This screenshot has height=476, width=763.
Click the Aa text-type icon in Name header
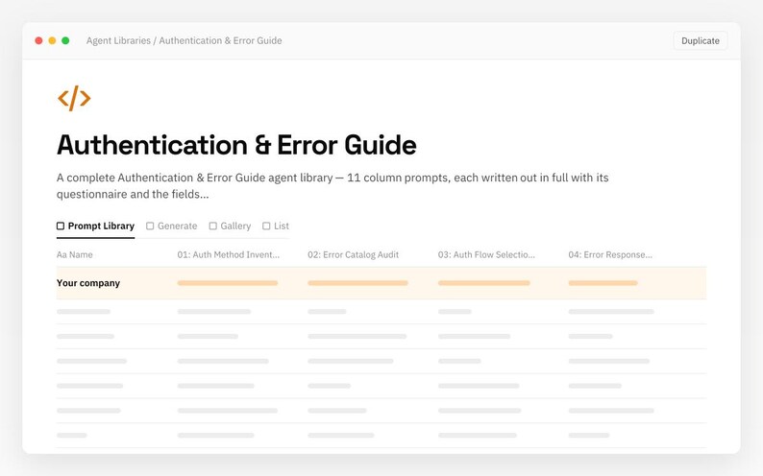[x=62, y=254]
